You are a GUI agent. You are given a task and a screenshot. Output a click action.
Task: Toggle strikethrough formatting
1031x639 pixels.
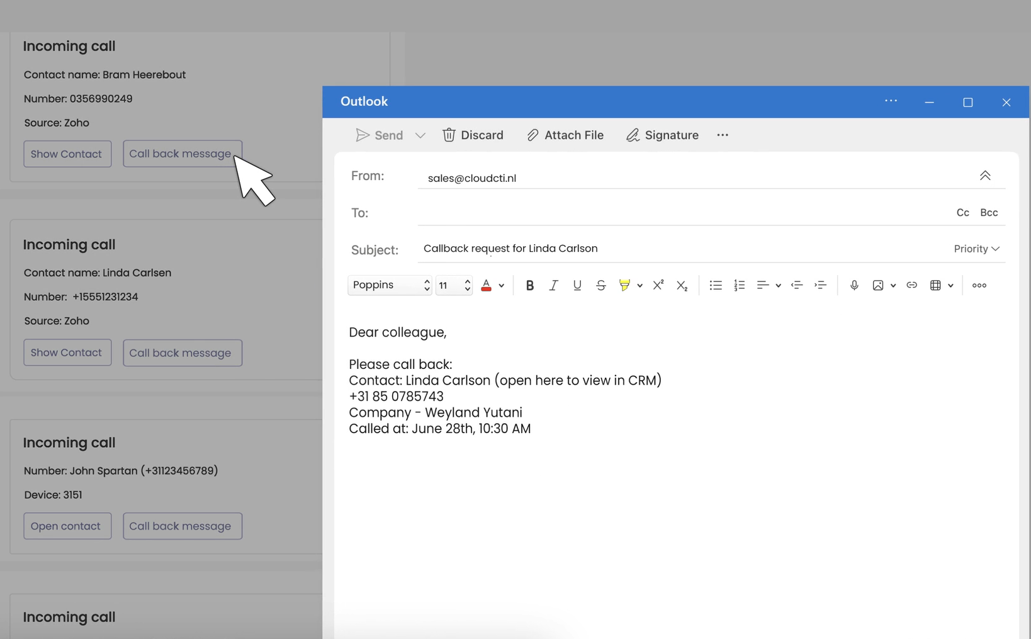point(600,285)
